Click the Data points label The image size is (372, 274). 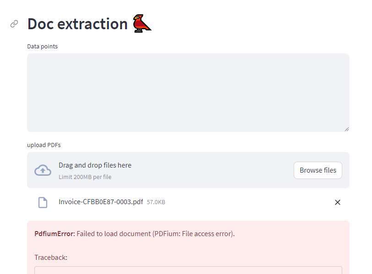tap(42, 46)
